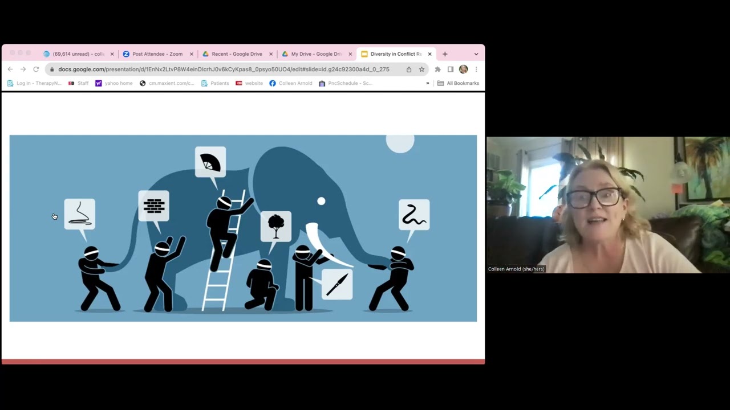This screenshot has height=410, width=730.
Task: Open cm.maxient.com bookmark
Action: (x=167, y=83)
